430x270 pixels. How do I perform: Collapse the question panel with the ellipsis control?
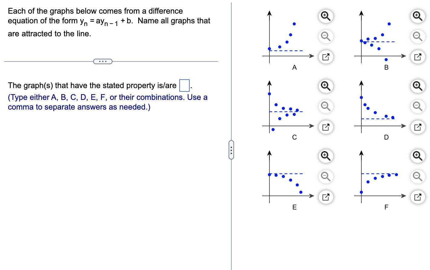coord(103,61)
